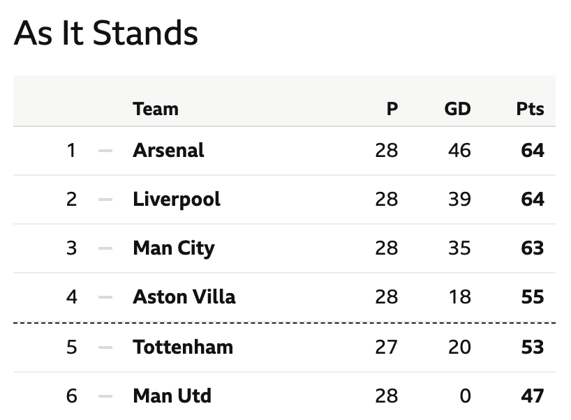Click Arsenal's 64 points value

(533, 150)
